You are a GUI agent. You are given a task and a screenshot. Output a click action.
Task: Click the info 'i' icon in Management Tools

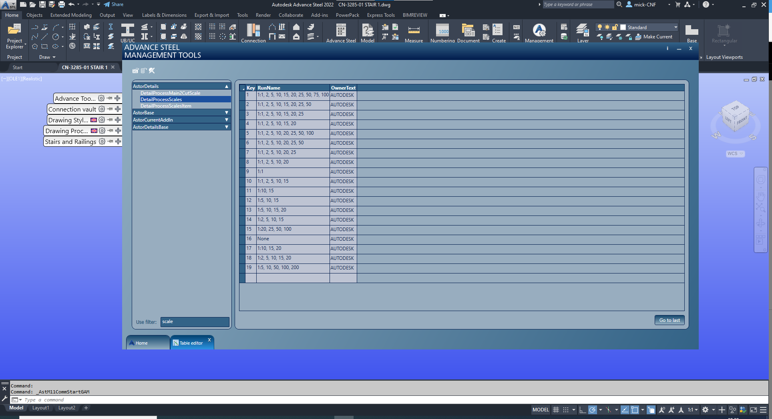pyautogui.click(x=667, y=48)
